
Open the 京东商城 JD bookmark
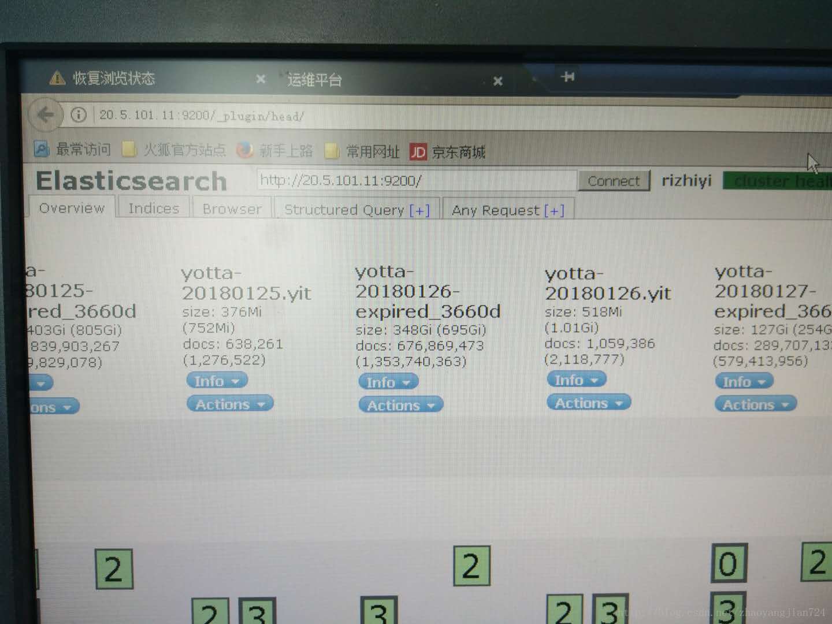(448, 152)
